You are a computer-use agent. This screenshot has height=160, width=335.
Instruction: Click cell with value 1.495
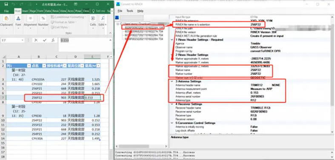92,138
